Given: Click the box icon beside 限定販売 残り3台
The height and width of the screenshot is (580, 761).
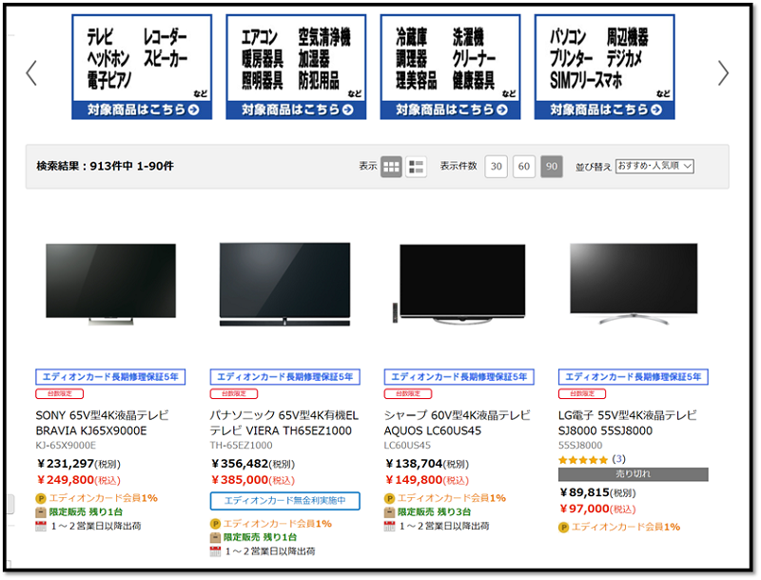Looking at the screenshot, I should click(x=389, y=512).
